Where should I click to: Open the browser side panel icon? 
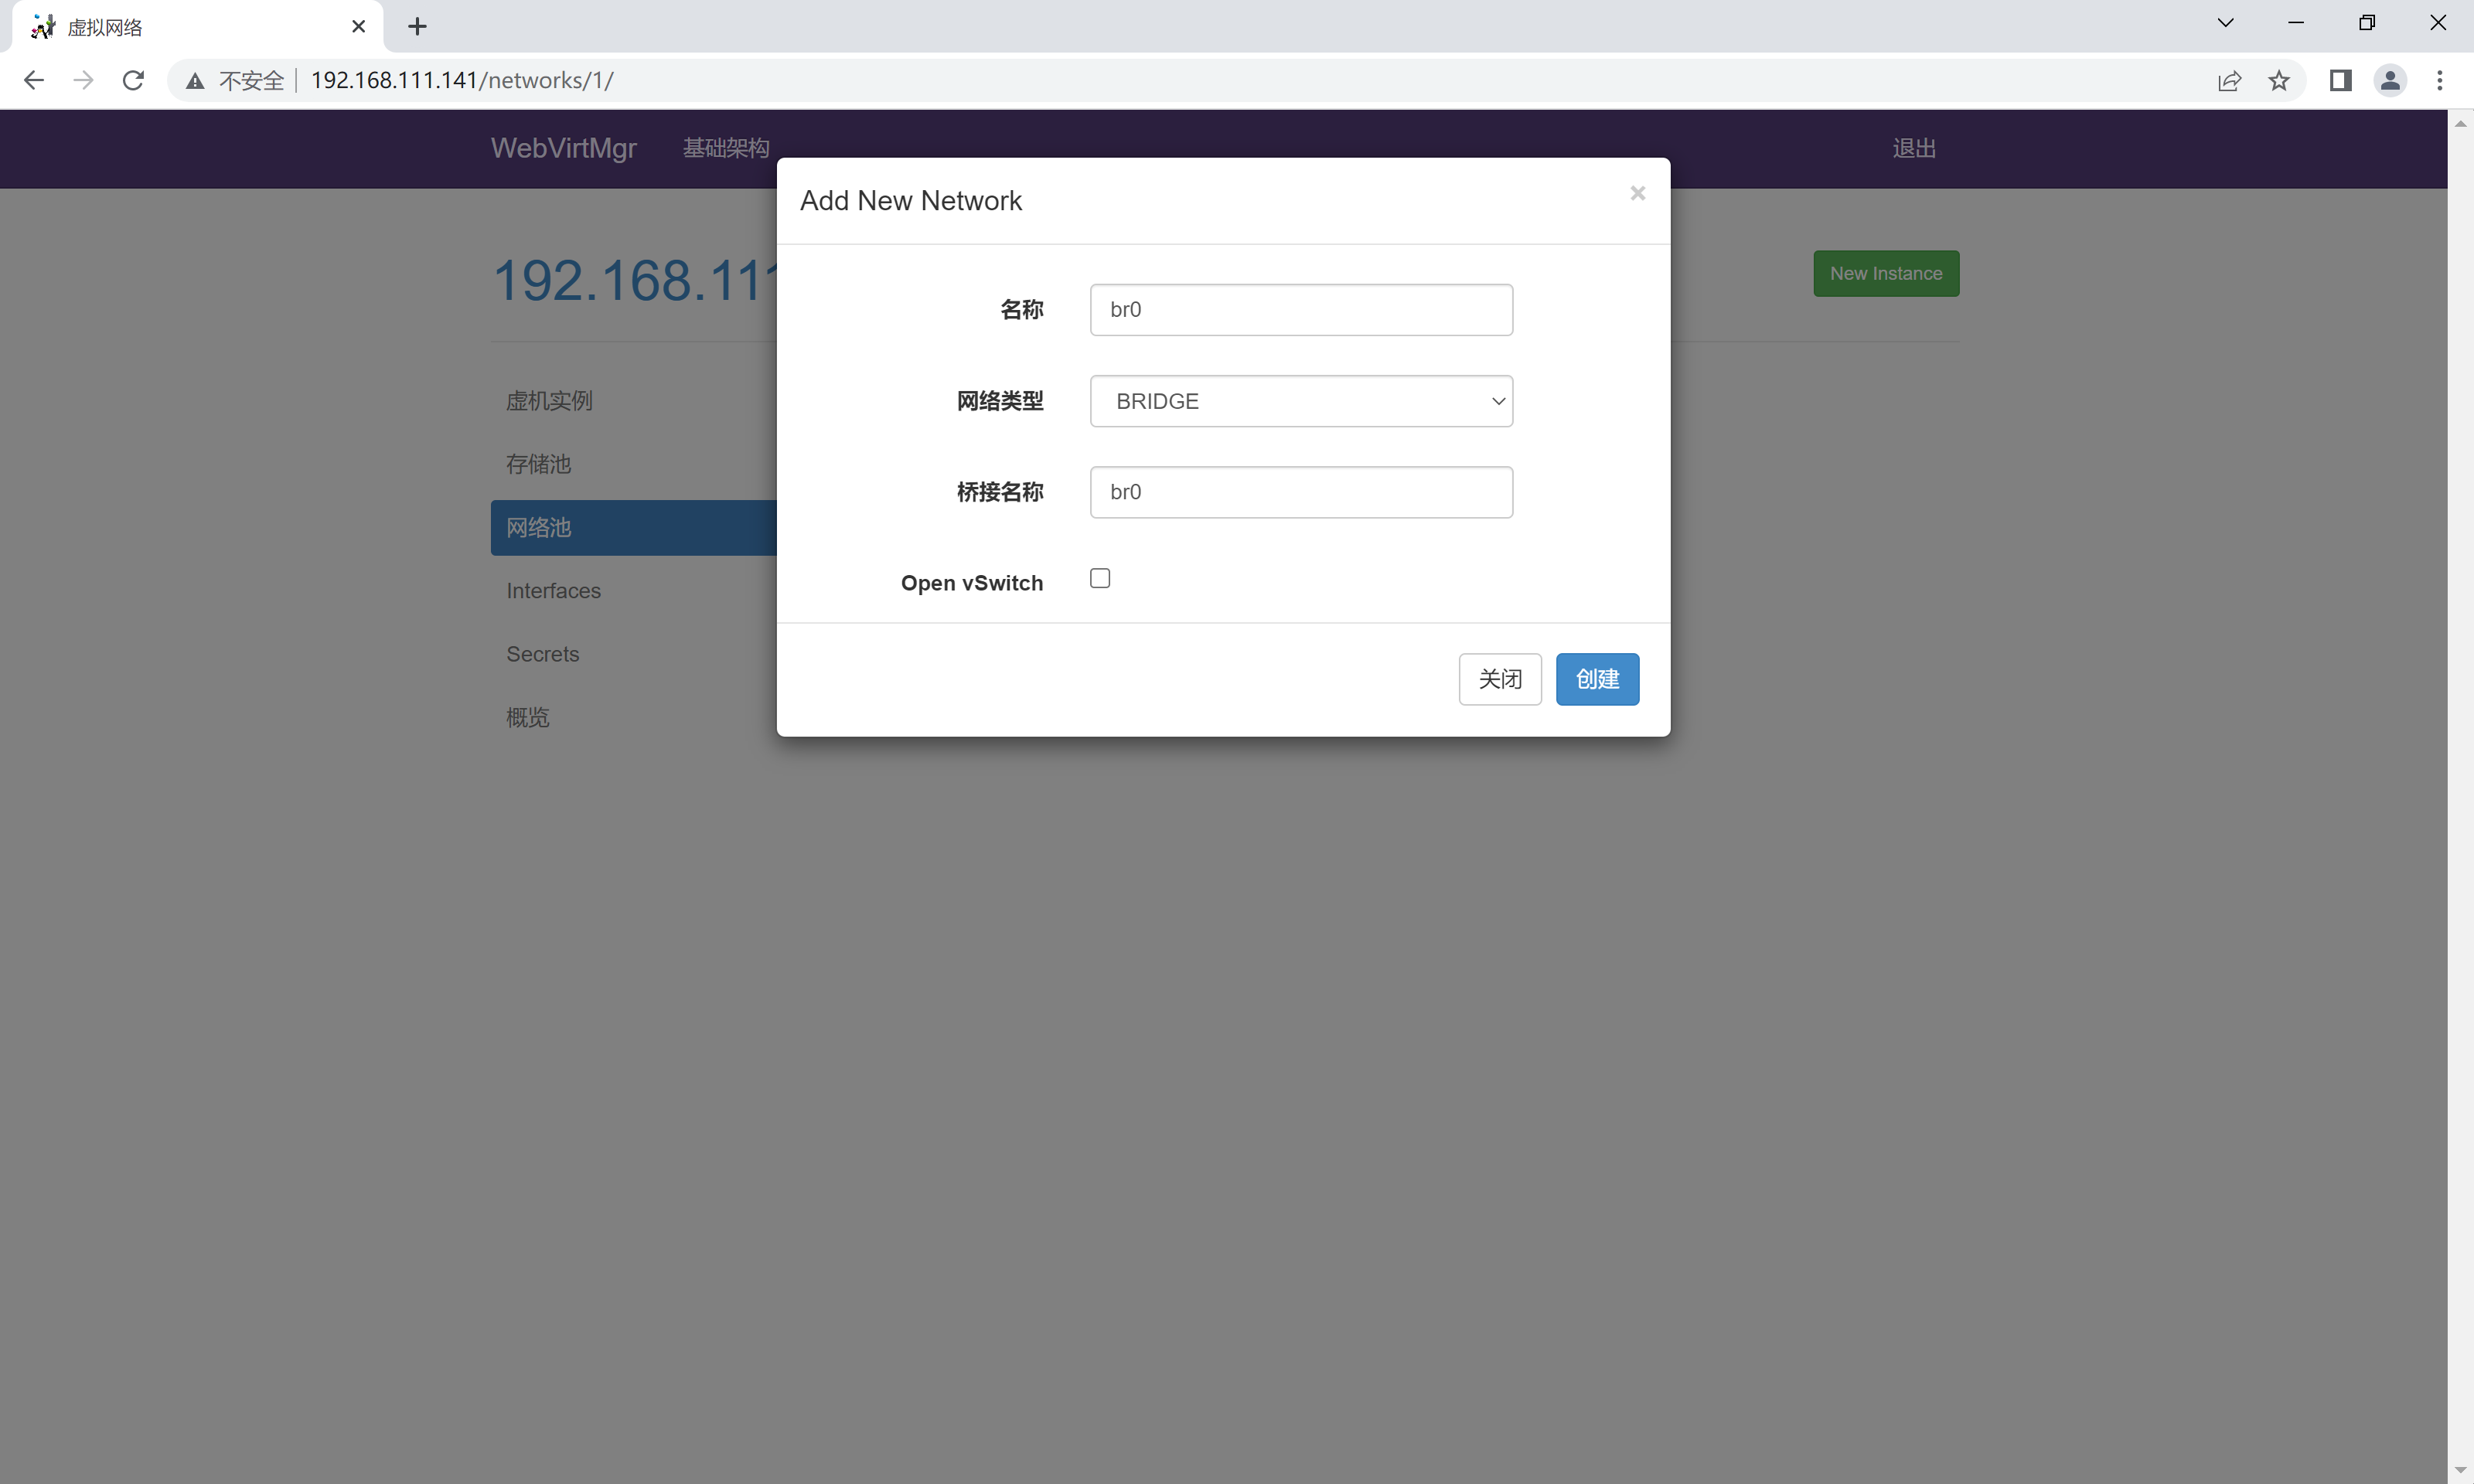tap(2340, 80)
